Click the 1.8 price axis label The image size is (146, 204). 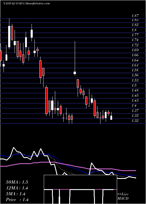(x=134, y=30)
